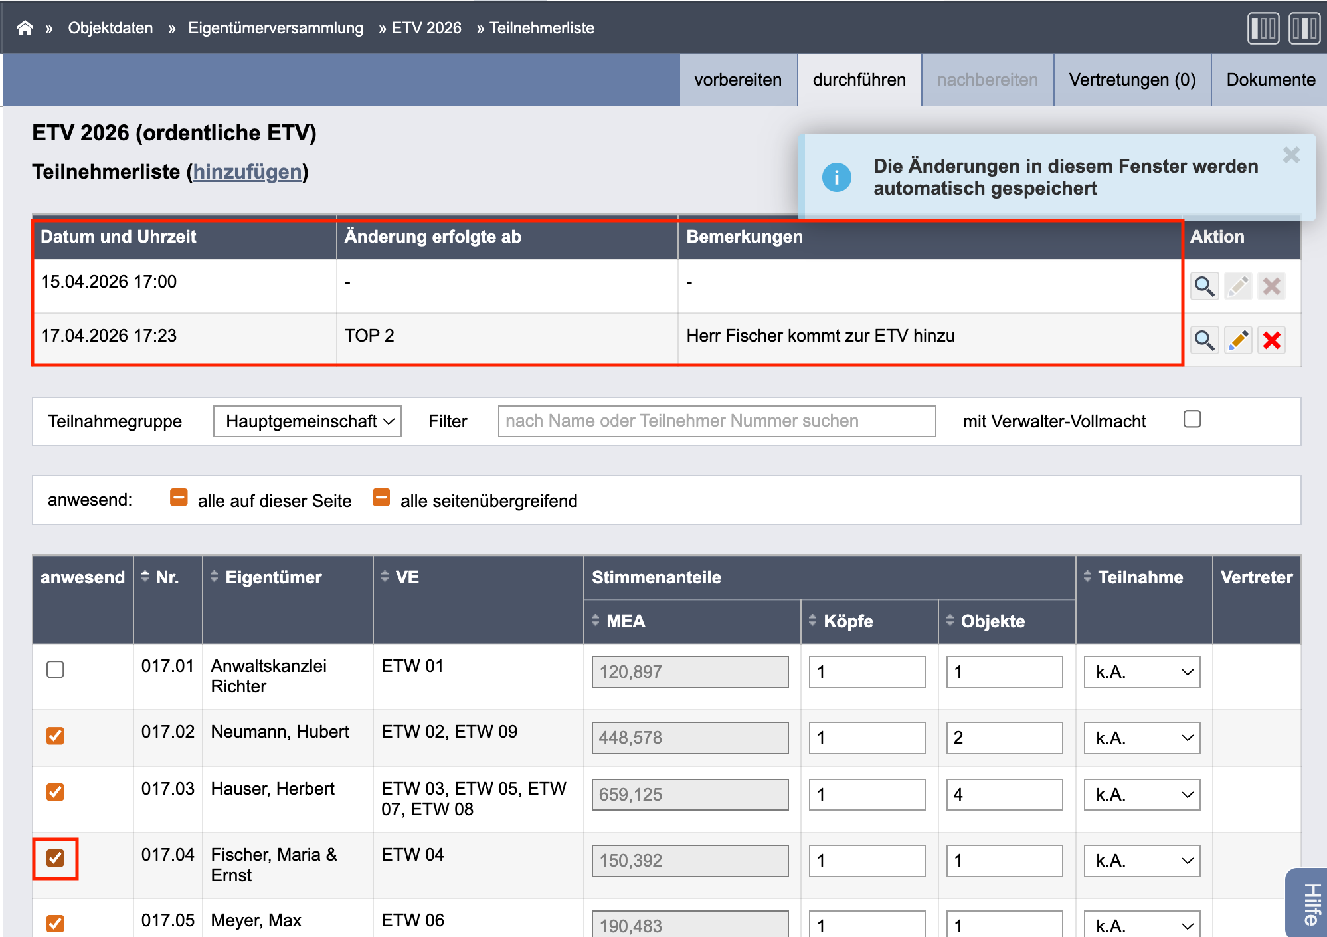Dismiss the auto-save info notification
The height and width of the screenshot is (937, 1327).
pos(1291,155)
